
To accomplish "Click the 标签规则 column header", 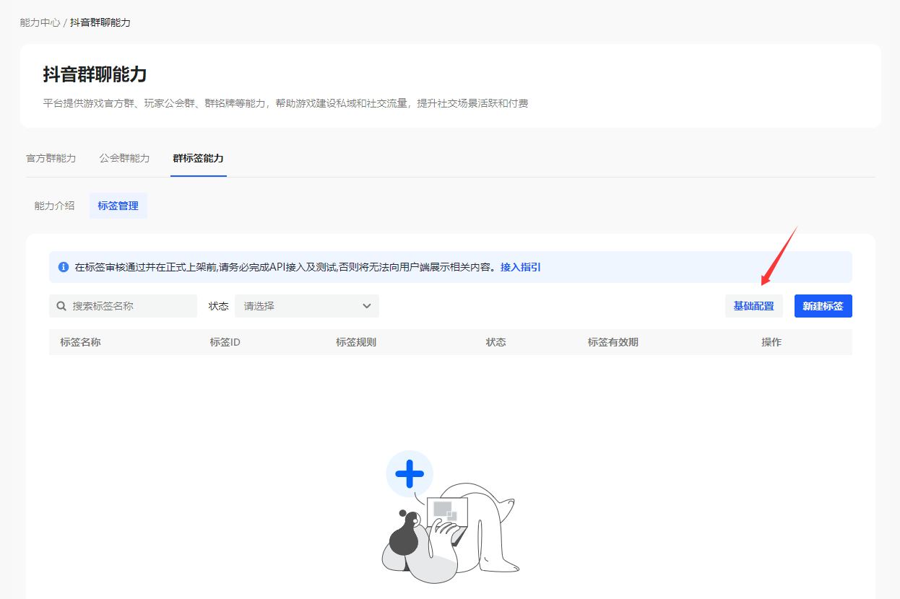I will point(356,342).
